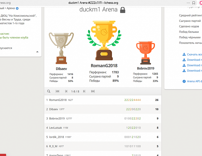Select lordik_2018 row in standings

103,137
